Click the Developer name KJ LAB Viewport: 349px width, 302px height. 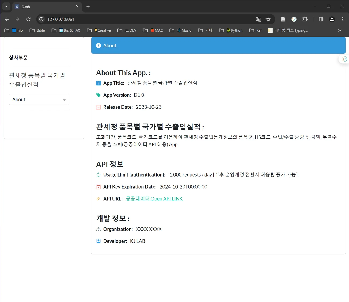pos(138,241)
